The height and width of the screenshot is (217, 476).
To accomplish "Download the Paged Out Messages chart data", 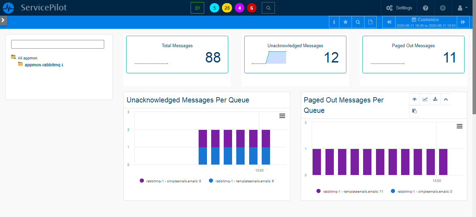I will point(435,99).
